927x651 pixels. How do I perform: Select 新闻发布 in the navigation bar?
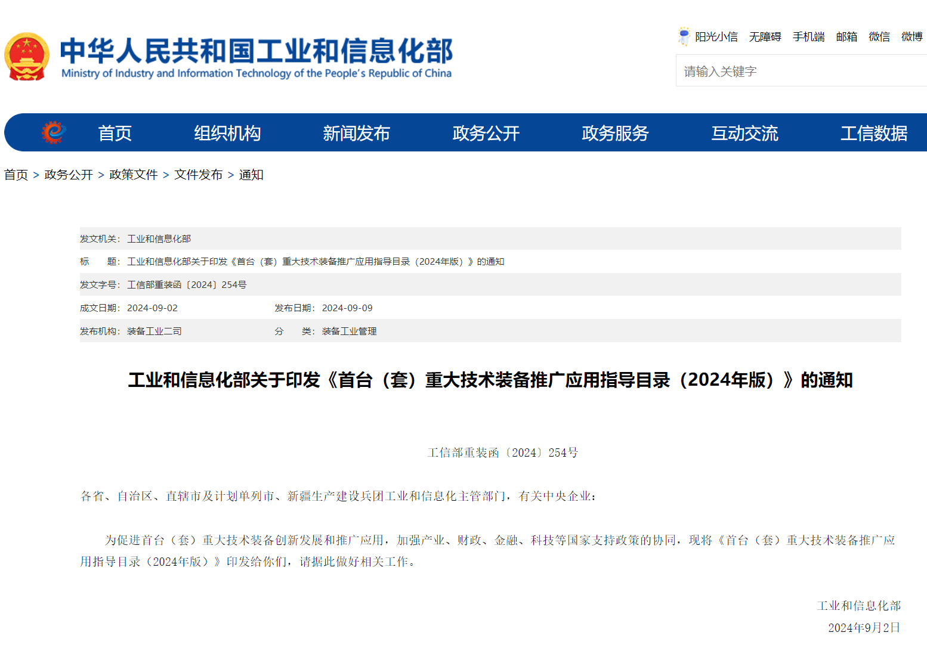356,133
